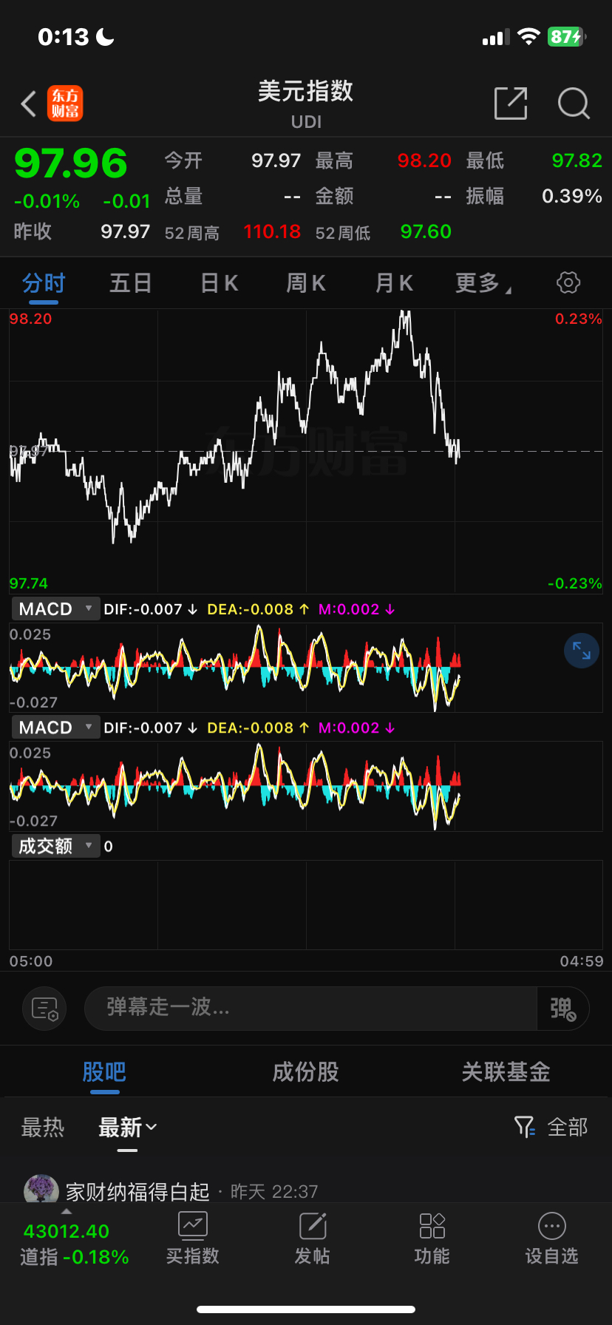
Task: Open the search magnifier icon
Action: click(574, 104)
